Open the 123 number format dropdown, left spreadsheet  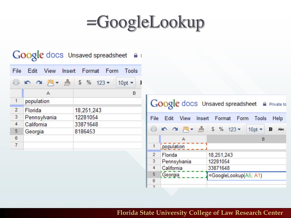103,83
